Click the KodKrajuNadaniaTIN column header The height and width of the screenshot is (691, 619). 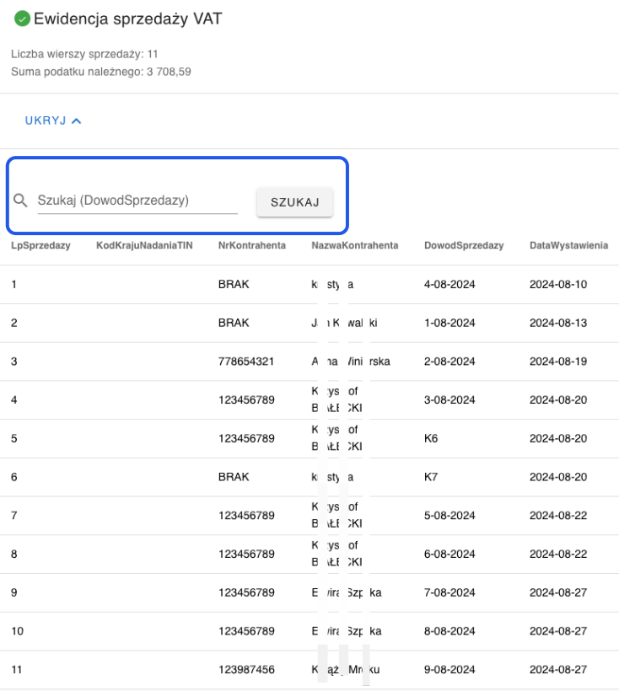coord(144,245)
